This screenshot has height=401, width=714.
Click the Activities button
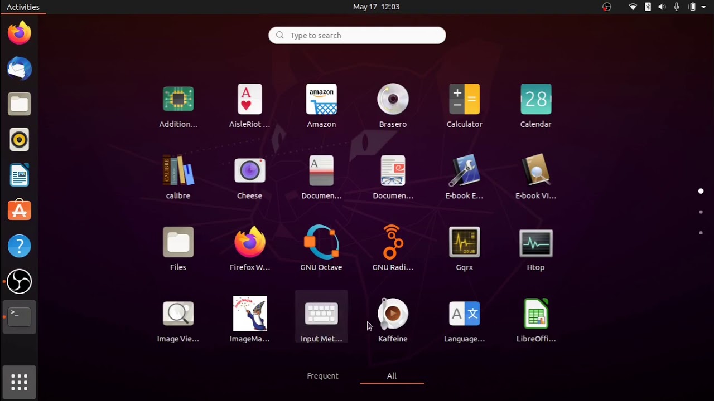click(23, 7)
